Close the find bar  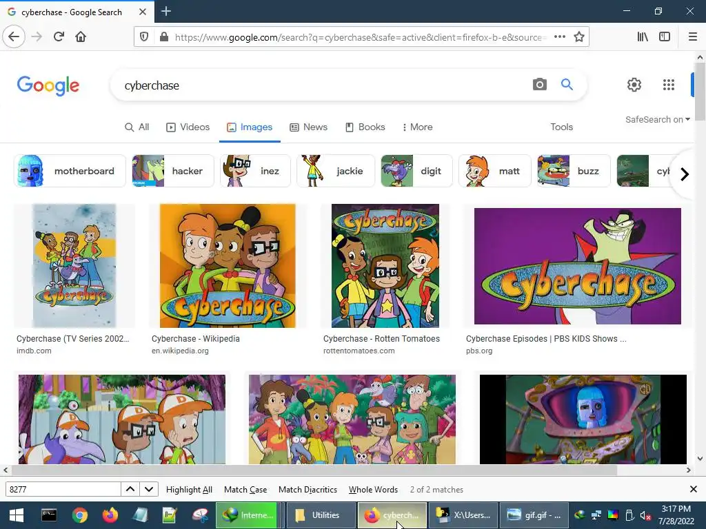694,489
